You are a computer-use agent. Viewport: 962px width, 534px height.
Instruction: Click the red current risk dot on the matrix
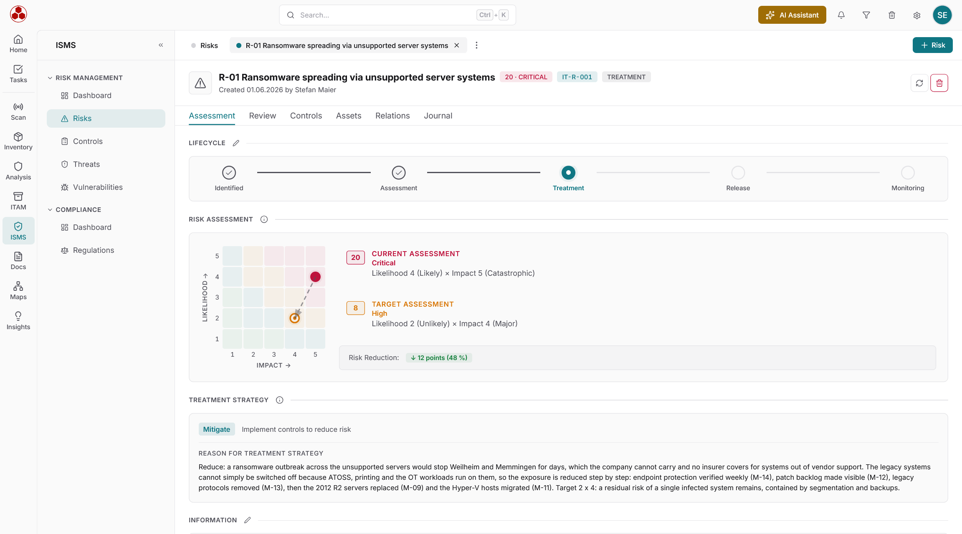coord(315,277)
